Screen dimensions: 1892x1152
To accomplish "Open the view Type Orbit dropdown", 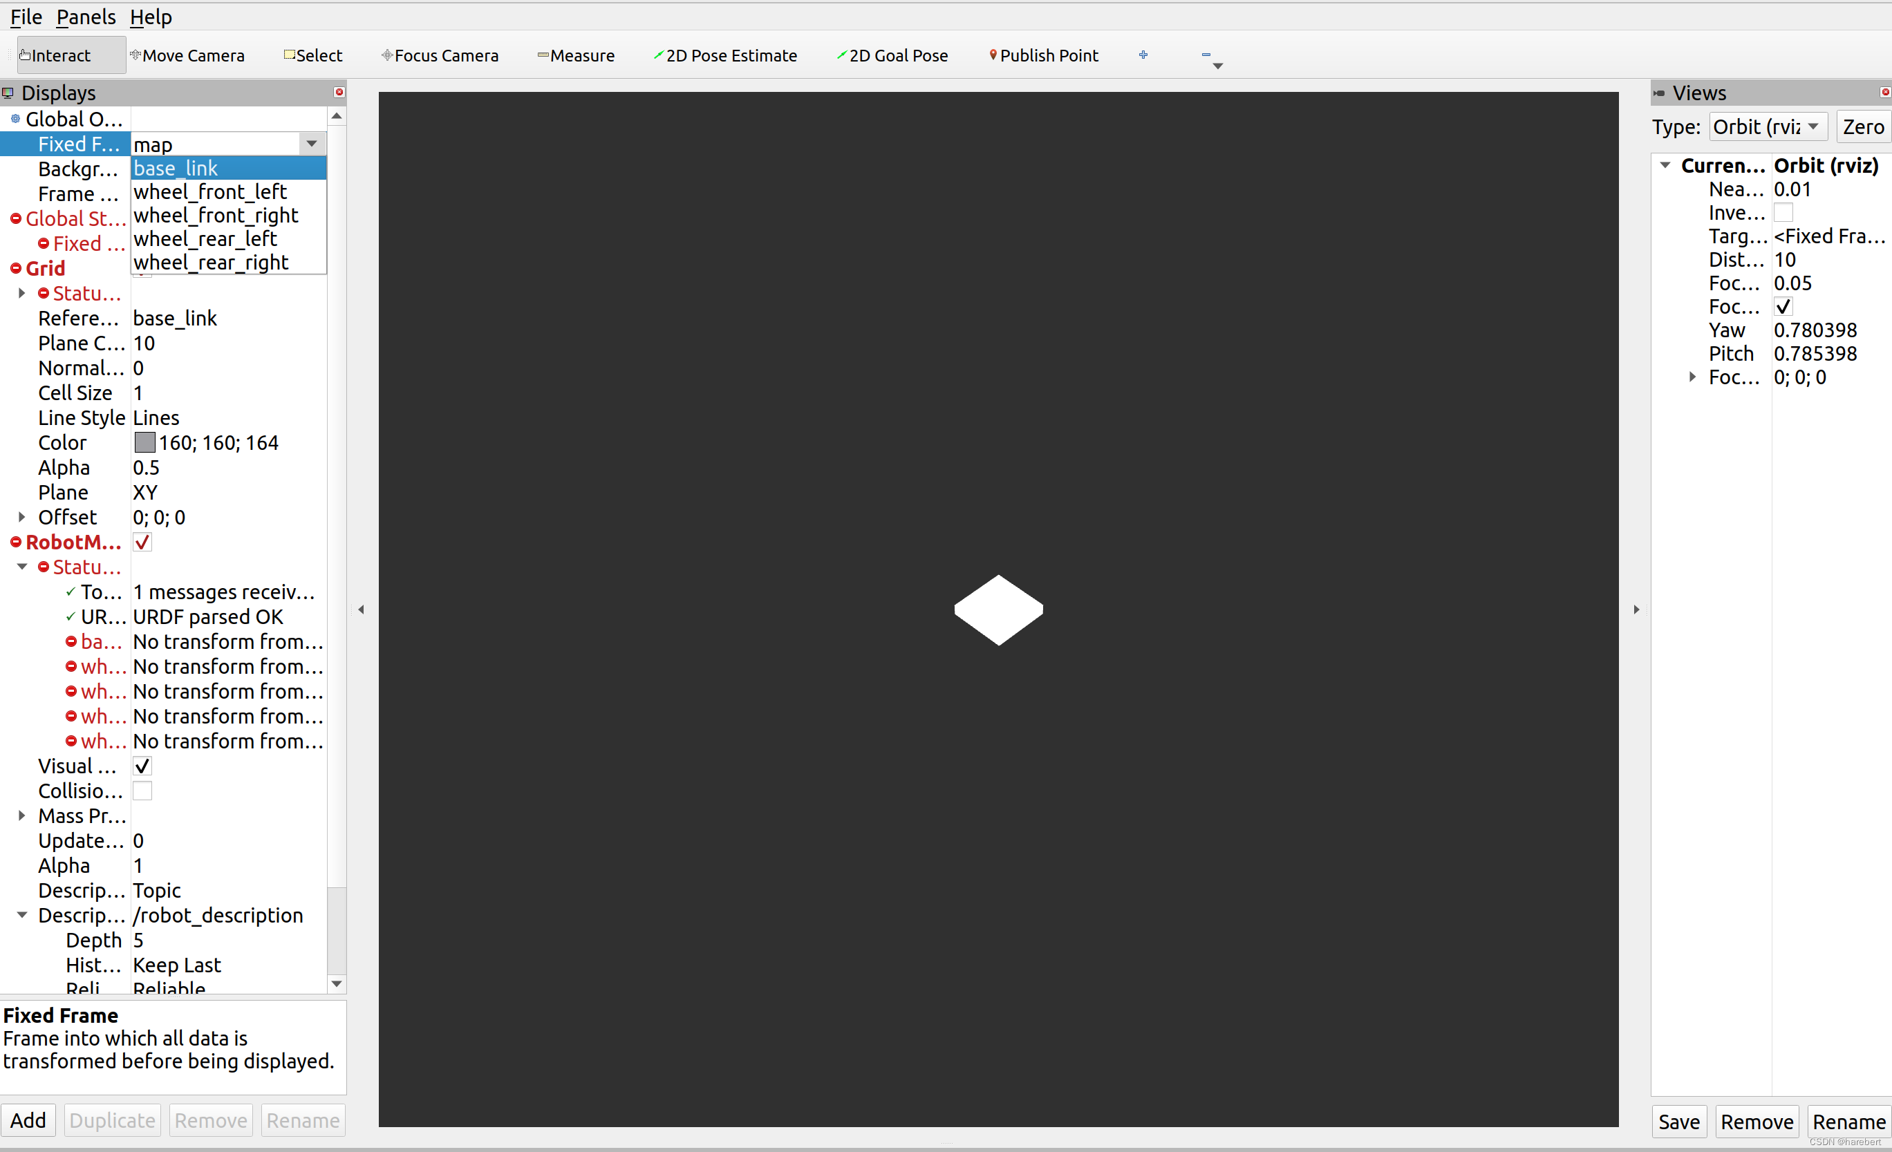I will (1768, 126).
